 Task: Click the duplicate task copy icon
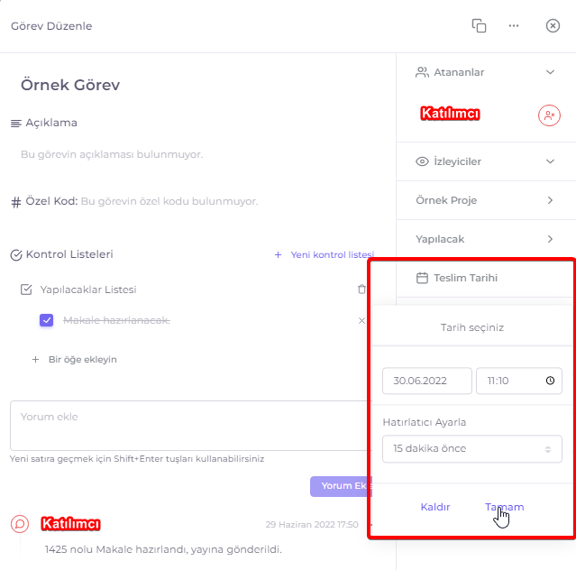[x=479, y=26]
